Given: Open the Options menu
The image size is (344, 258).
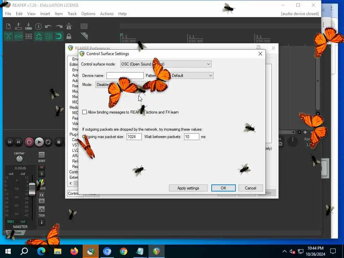Looking at the screenshot, I should 88,13.
